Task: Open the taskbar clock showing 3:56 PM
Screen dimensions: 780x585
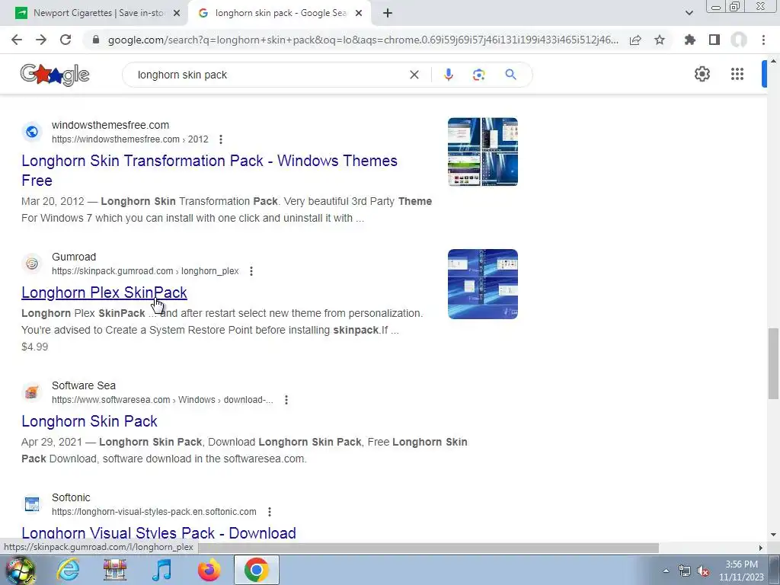Action: coord(741,571)
